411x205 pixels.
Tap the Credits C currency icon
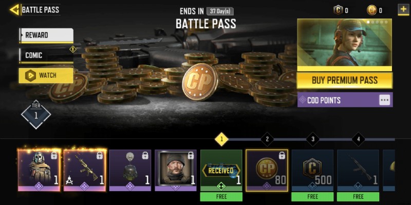(338, 10)
